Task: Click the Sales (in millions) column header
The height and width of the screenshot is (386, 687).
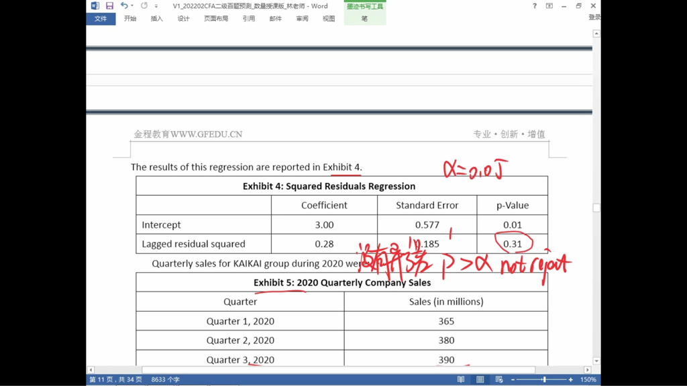Action: pyautogui.click(x=446, y=302)
